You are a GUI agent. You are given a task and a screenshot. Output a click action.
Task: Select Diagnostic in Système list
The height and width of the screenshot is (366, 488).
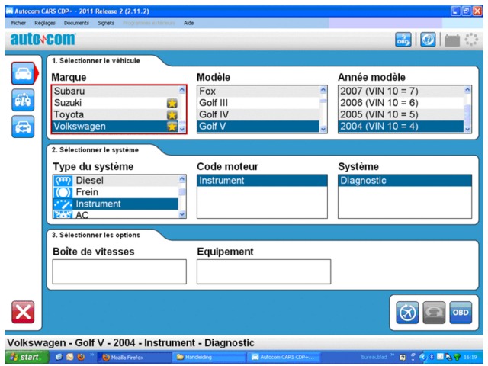click(405, 181)
